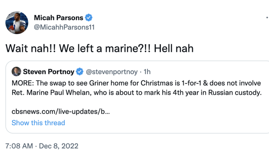Open the tweet's more options dots
The width and height of the screenshot is (269, 151).
tap(267, 18)
